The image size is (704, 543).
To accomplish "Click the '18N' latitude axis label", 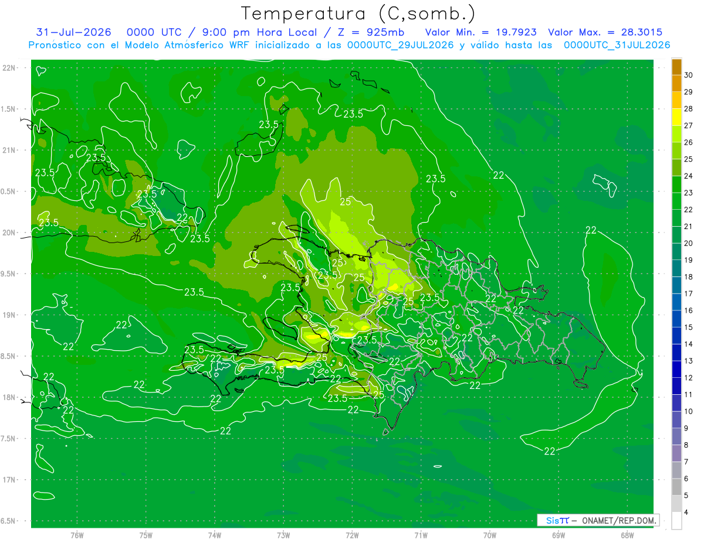I will 10,397.
